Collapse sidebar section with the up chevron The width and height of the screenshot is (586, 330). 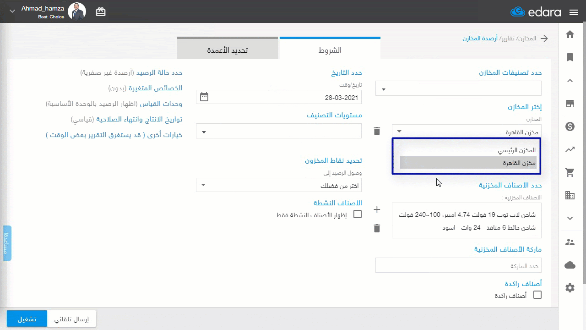[570, 81]
